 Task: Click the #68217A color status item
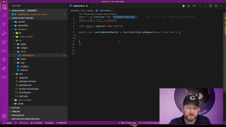(x=61, y=123)
